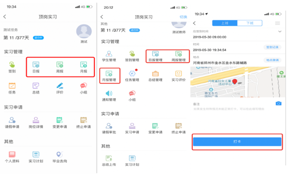The image size is (287, 174).
Task: Open 周报管理
Action: point(179,56)
